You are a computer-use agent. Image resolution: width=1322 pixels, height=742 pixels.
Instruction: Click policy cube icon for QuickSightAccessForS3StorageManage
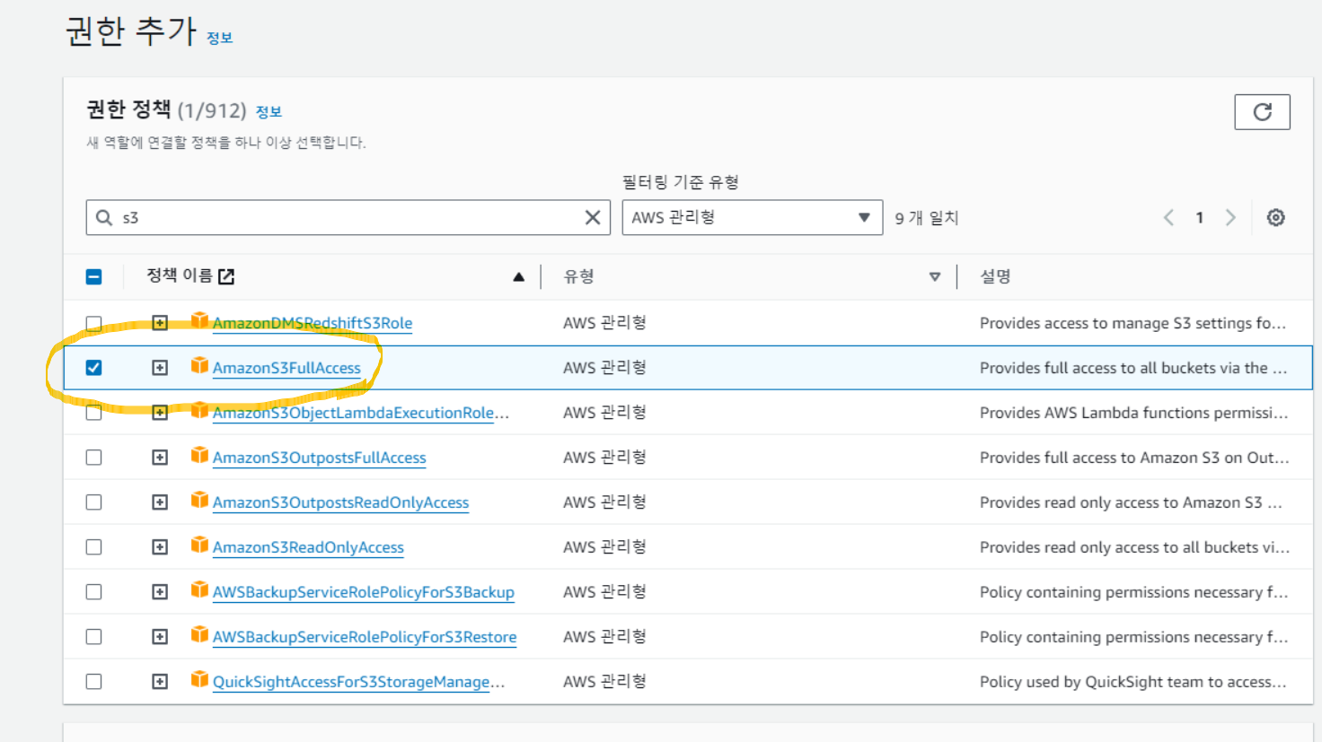pos(199,680)
